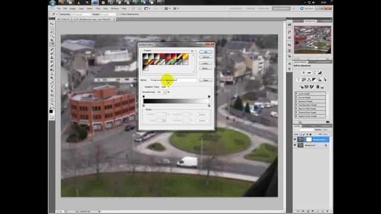Viewport: 381px width, 214px height.
Task: Add a Vibrance adjustment layer
Action: 298,80
